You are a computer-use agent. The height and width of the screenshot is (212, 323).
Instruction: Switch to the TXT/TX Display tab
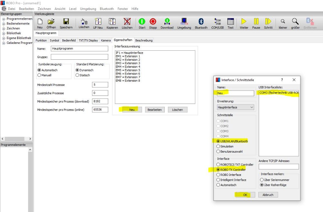click(x=88, y=40)
